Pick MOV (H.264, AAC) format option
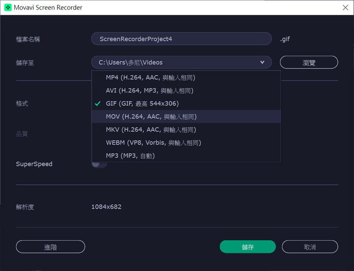The height and width of the screenshot is (271, 354). (x=186, y=116)
